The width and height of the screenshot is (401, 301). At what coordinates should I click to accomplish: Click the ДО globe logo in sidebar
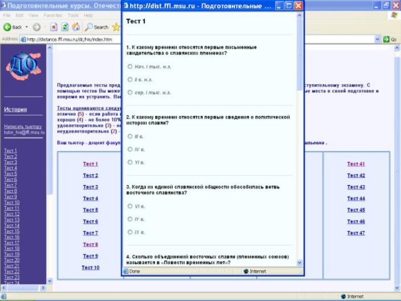tap(24, 66)
